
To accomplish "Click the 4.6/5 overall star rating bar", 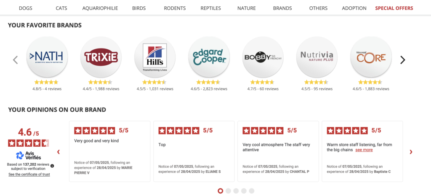I will (28, 143).
